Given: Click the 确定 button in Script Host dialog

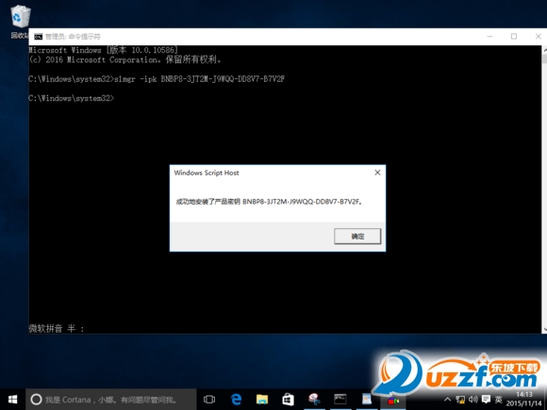Looking at the screenshot, I should (x=357, y=237).
